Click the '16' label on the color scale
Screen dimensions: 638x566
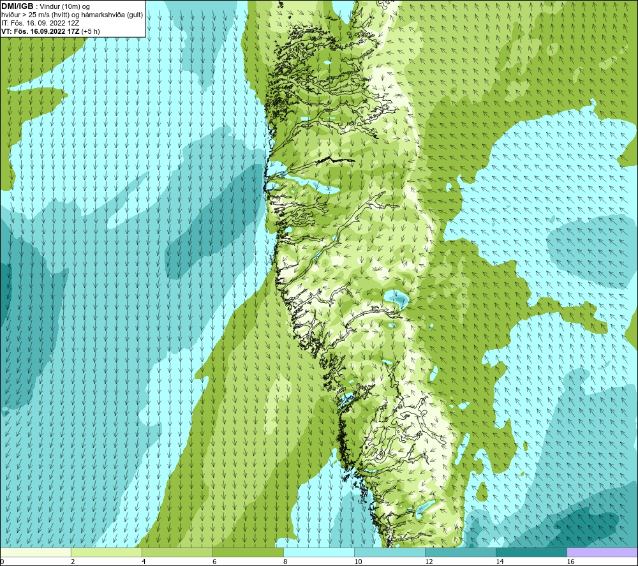point(570,562)
